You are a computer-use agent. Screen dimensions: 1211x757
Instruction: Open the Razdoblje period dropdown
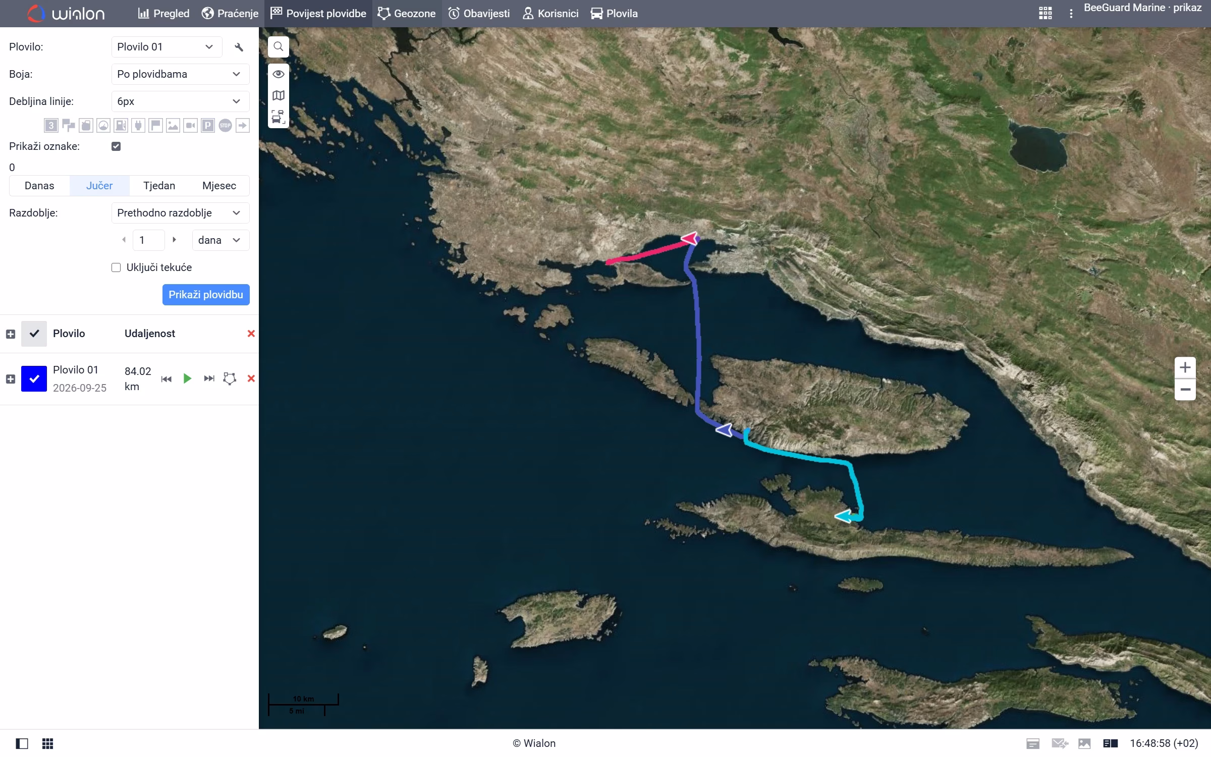(x=180, y=213)
